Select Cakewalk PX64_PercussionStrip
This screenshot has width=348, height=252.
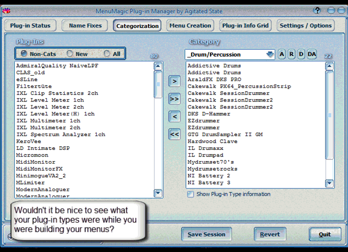(x=239, y=86)
